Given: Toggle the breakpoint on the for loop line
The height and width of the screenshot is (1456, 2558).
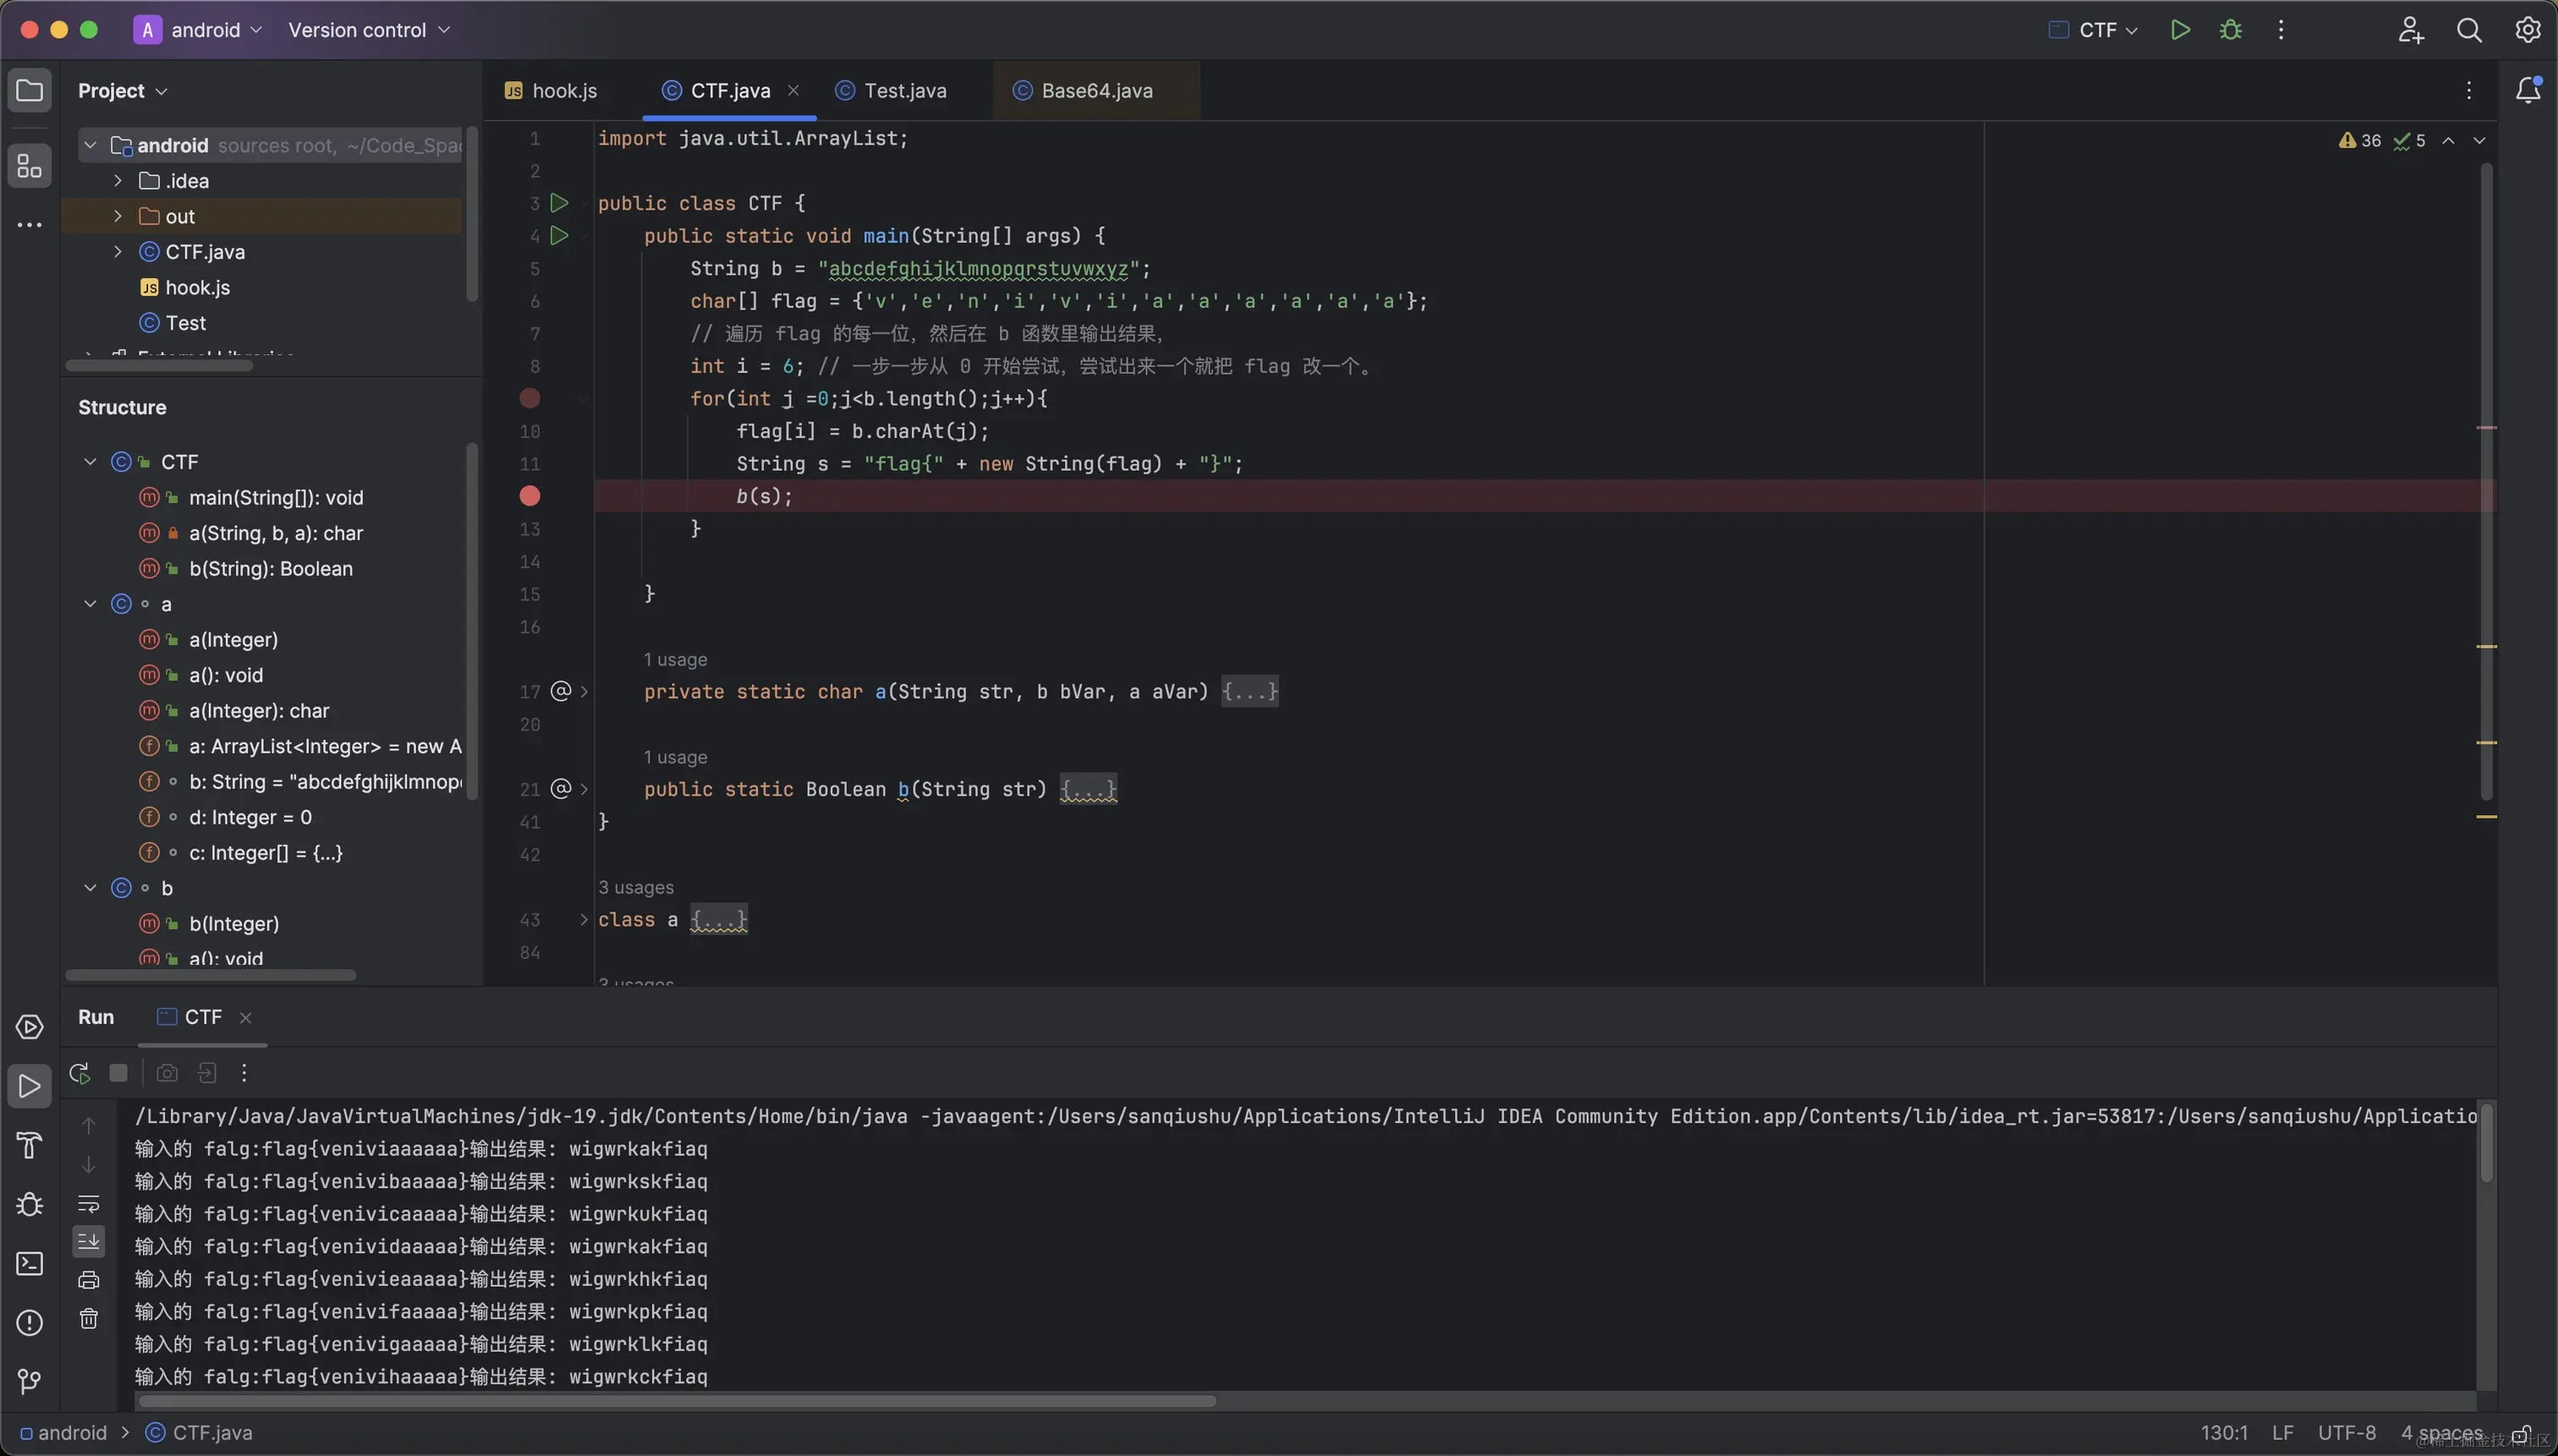Looking at the screenshot, I should pyautogui.click(x=530, y=398).
